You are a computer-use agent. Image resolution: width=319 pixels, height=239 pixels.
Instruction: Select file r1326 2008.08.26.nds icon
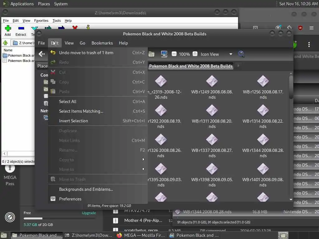[x=161, y=140]
